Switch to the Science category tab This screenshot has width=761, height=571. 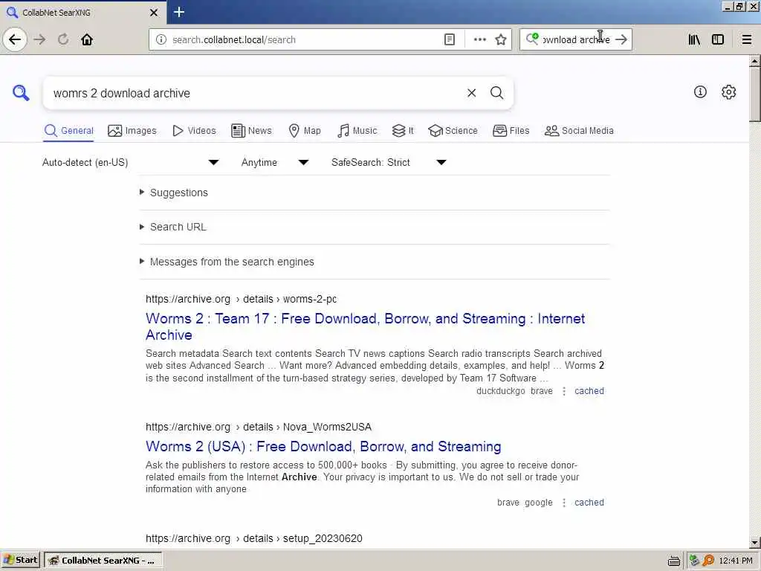pyautogui.click(x=453, y=131)
